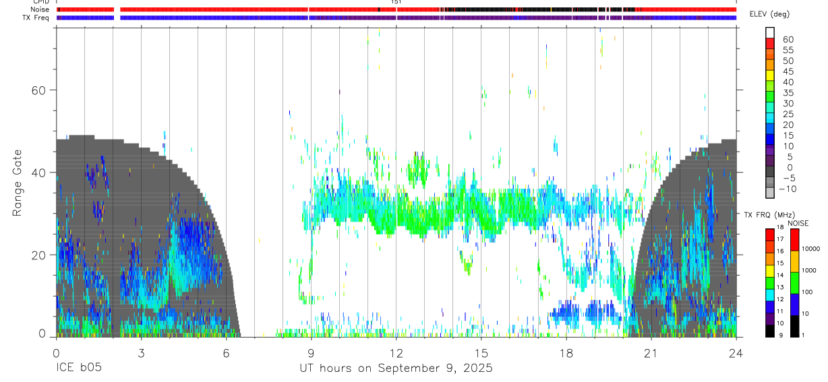
Task: Click the "ELEV (deg)" colorbar title
Action: [x=770, y=14]
